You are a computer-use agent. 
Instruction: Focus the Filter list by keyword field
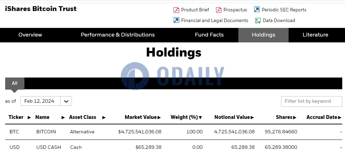pyautogui.click(x=312, y=101)
